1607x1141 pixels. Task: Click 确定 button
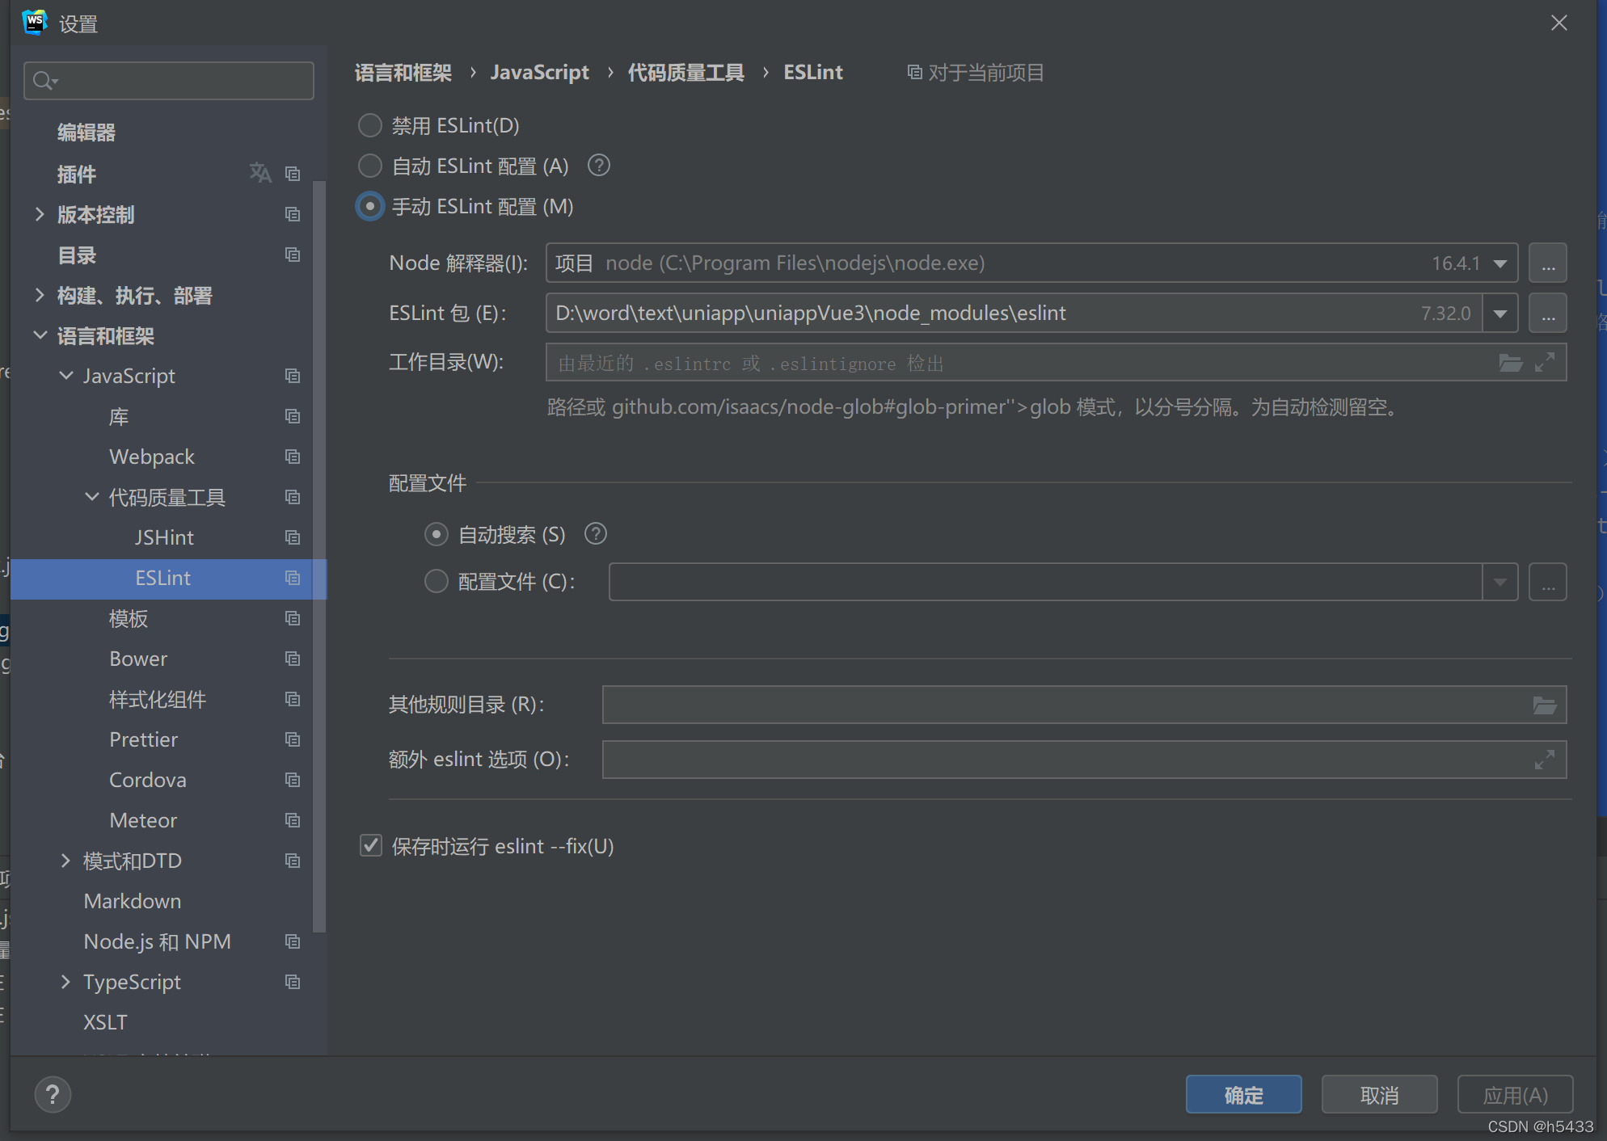coord(1243,1095)
